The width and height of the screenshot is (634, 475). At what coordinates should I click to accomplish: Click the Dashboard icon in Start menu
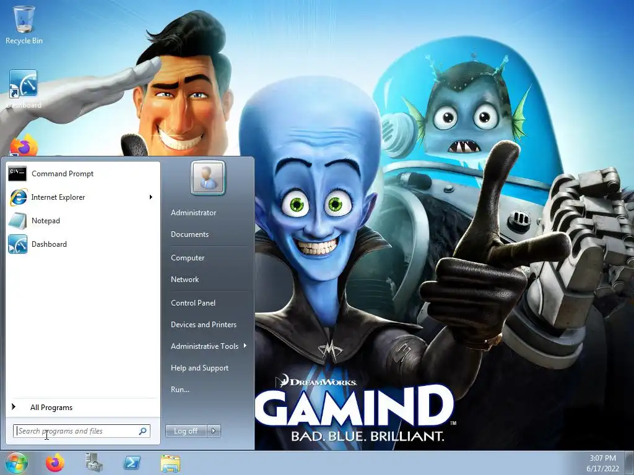click(x=18, y=244)
